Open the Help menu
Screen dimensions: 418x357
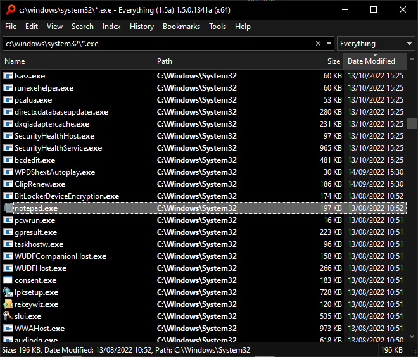coord(243,27)
